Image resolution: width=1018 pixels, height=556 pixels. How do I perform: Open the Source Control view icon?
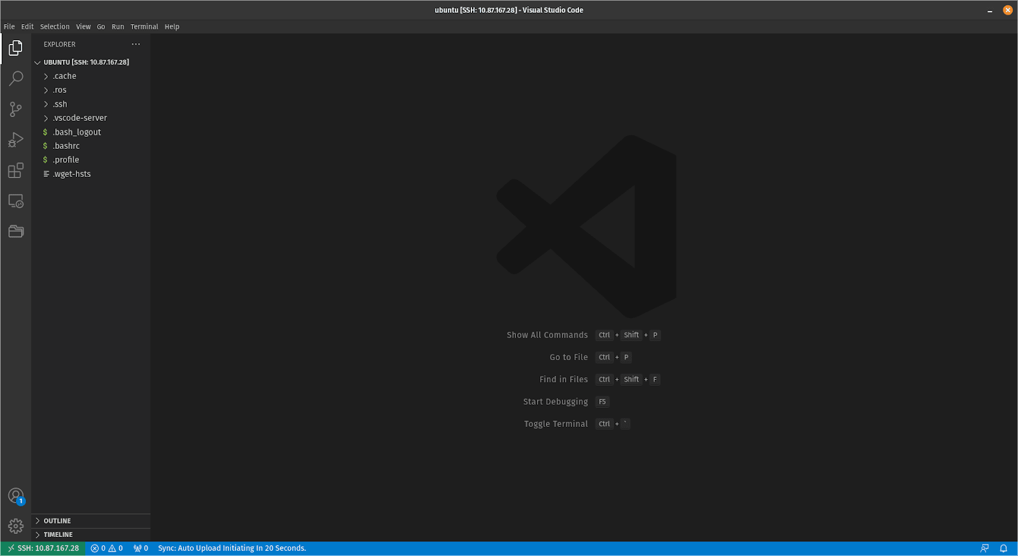coord(16,109)
